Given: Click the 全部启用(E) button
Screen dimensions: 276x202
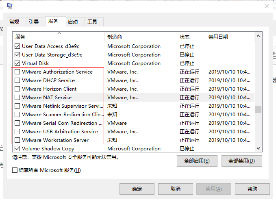Looking at the screenshot, I should tap(197, 161).
